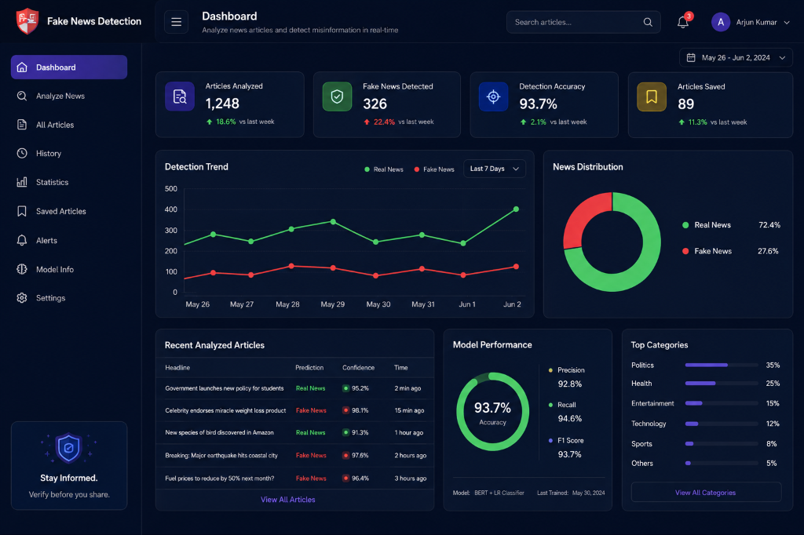Click the 97.6% confidence indicator icon
The width and height of the screenshot is (804, 535).
(x=346, y=455)
